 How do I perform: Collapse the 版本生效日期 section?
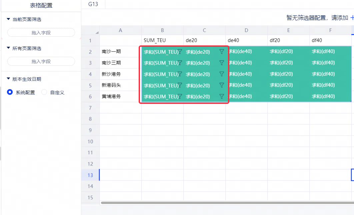coord(8,79)
